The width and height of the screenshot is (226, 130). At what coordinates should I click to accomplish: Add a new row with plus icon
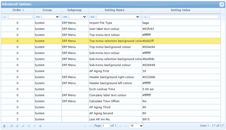40,126
